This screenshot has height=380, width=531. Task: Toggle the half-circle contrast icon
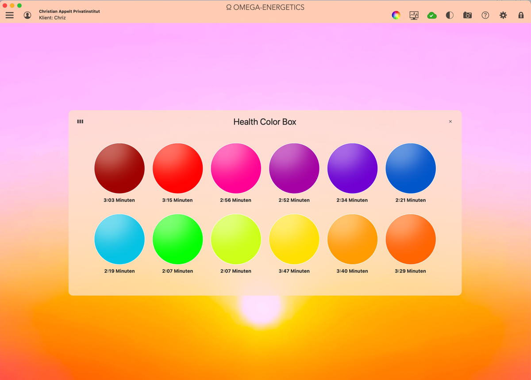[450, 15]
